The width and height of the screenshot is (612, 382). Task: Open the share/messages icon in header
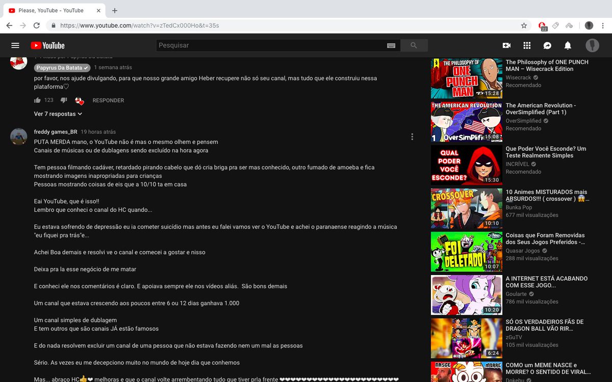click(547, 45)
